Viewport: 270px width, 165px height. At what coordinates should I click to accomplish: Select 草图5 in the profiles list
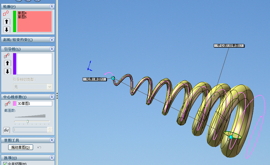[22, 17]
